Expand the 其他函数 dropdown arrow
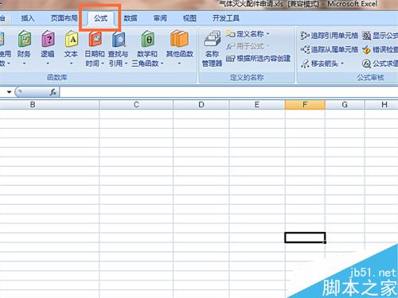The width and height of the screenshot is (398, 298). [x=179, y=64]
